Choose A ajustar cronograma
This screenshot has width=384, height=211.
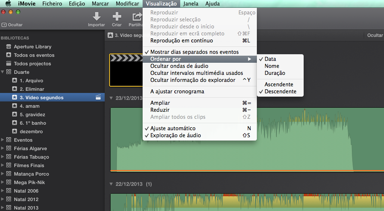[200, 91]
